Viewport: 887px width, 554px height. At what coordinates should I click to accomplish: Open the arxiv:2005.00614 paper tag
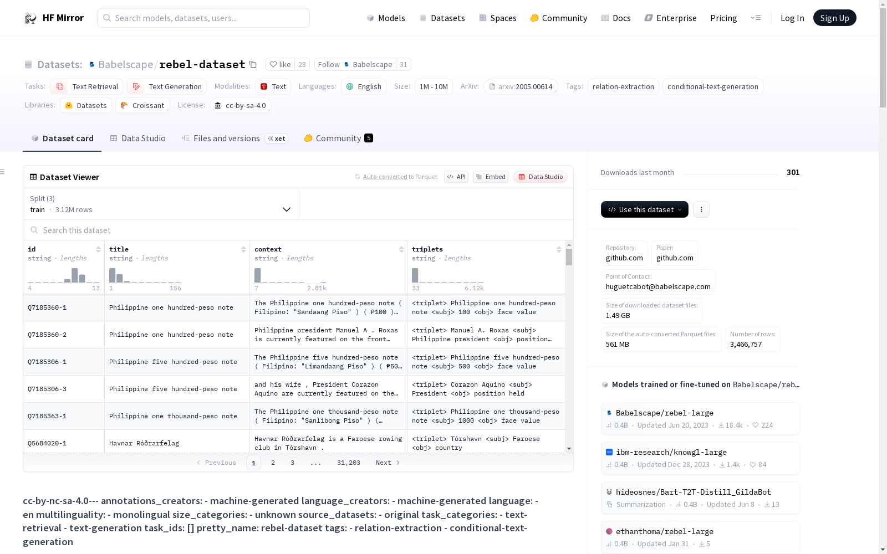tap(521, 86)
